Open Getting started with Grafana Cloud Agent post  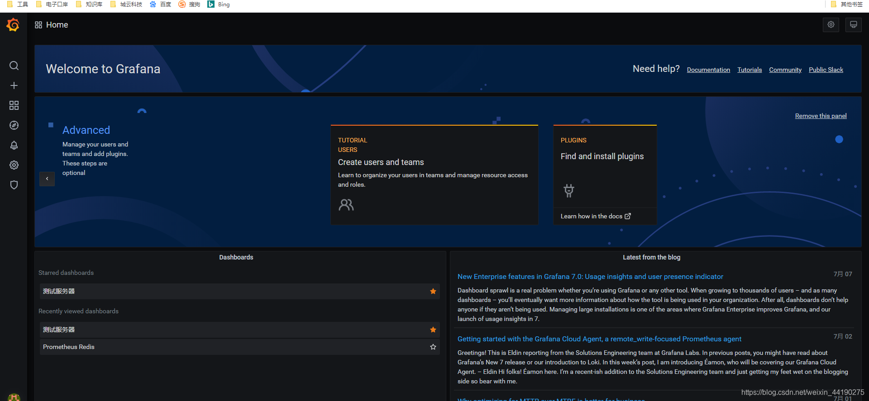click(599, 339)
